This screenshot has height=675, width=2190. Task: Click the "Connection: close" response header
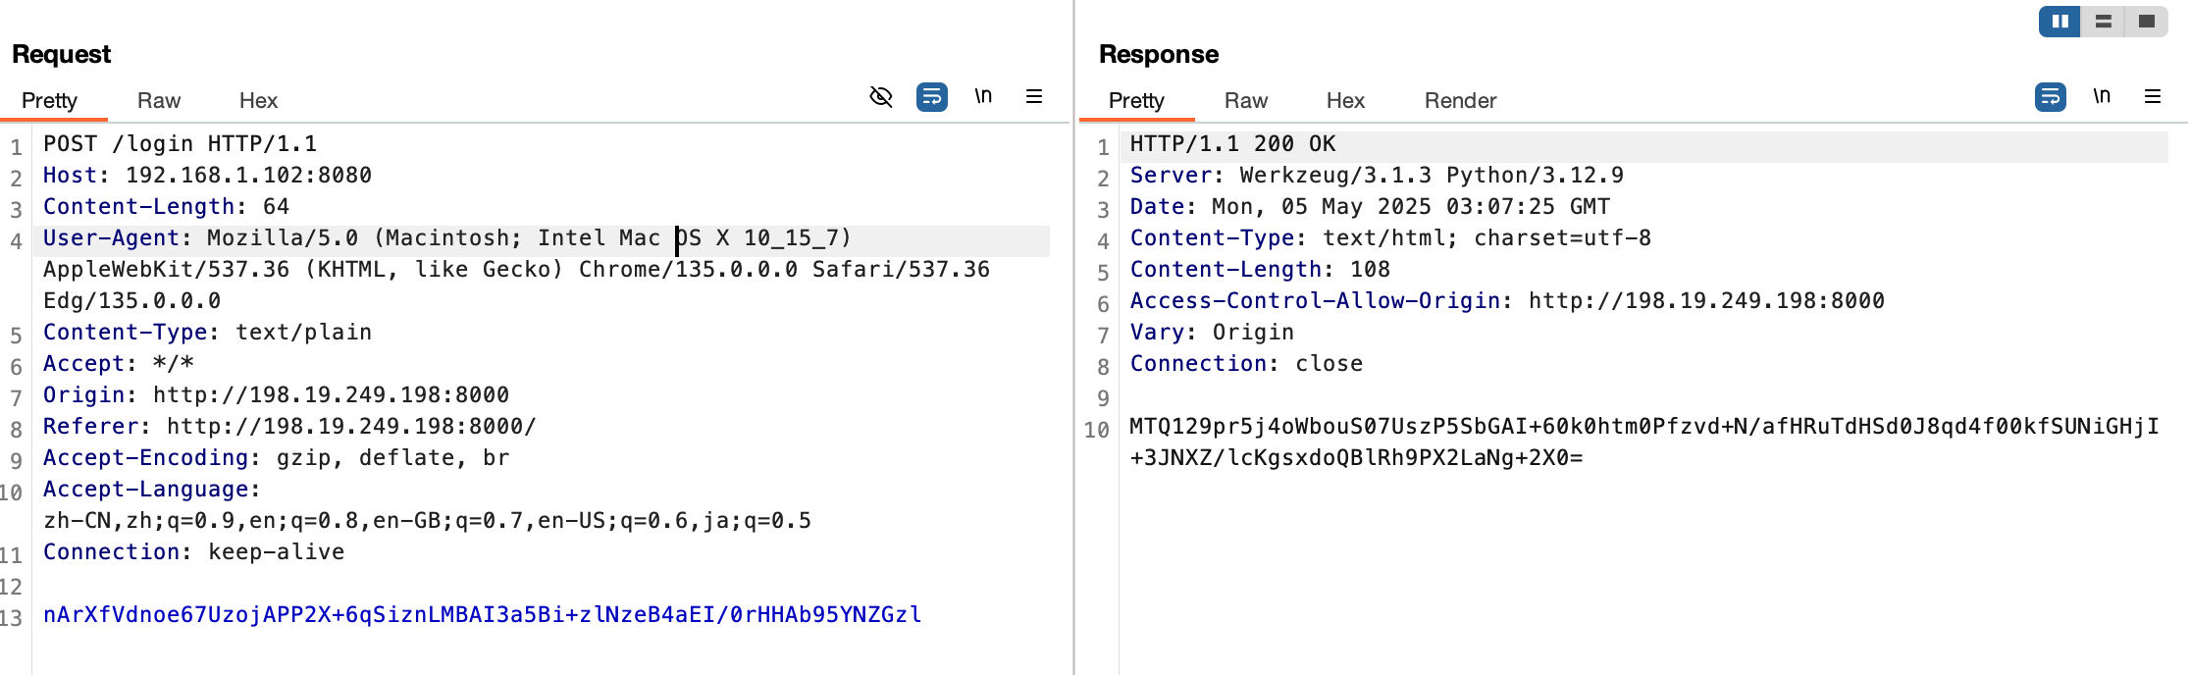pyautogui.click(x=1247, y=364)
